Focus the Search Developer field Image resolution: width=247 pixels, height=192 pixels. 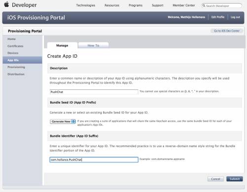click(x=221, y=6)
